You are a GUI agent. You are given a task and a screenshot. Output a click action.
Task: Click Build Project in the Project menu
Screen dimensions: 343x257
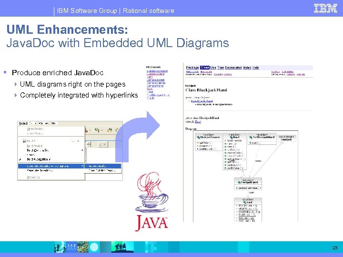(35, 146)
